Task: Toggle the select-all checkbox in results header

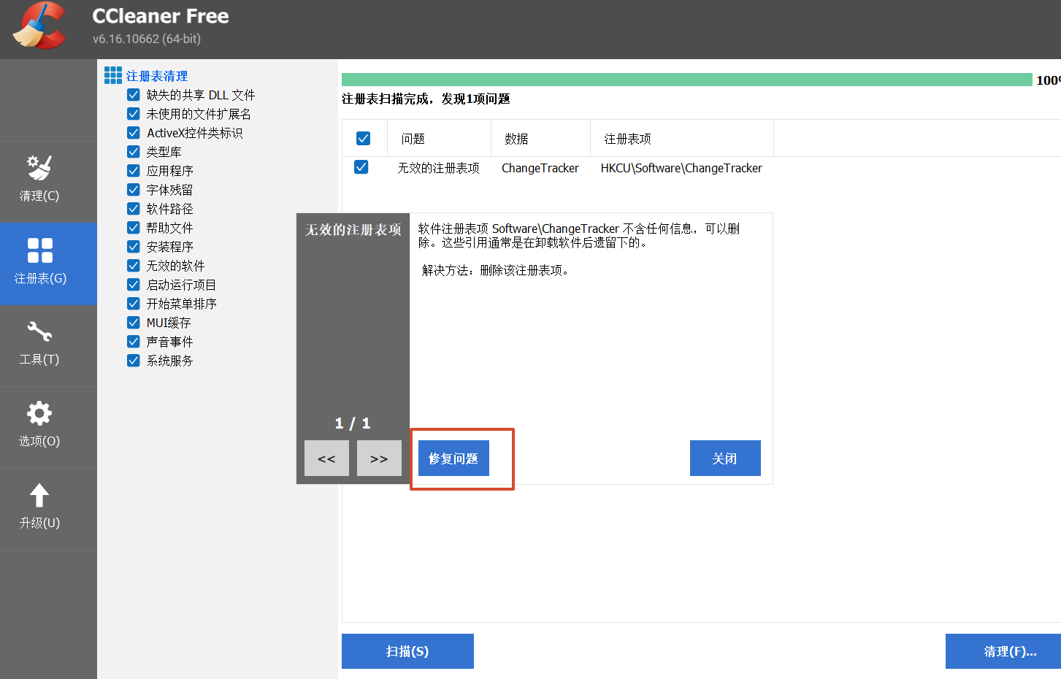Action: tap(363, 138)
